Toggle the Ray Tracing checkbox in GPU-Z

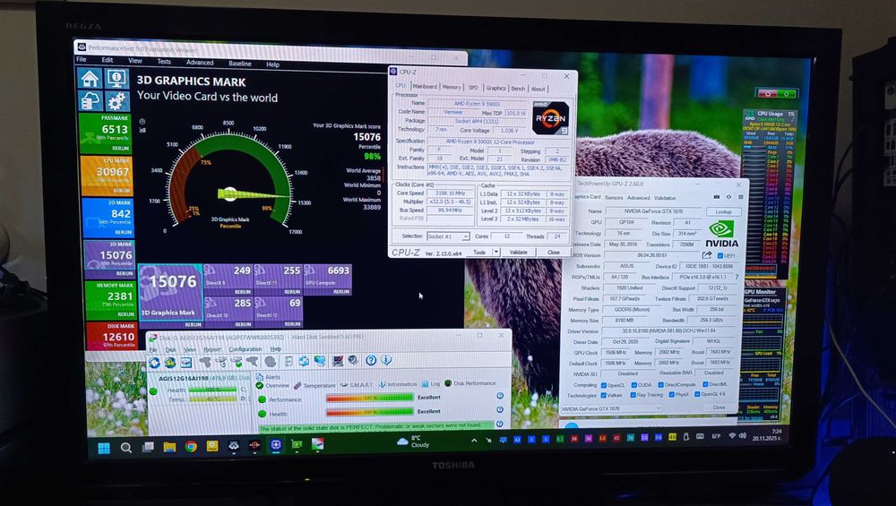[633, 395]
